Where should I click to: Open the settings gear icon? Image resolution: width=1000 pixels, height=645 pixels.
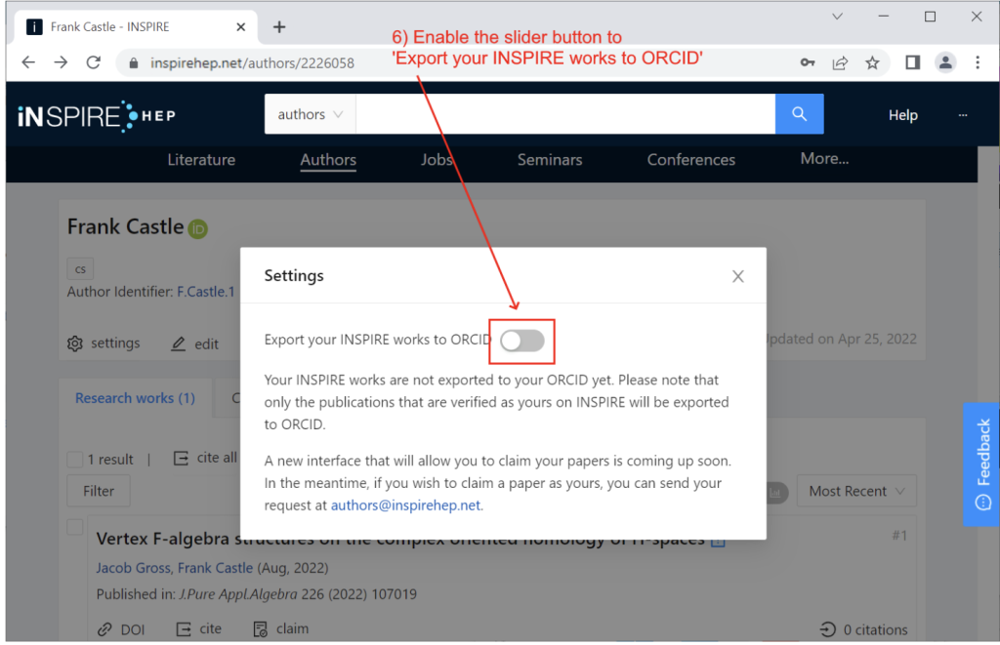pyautogui.click(x=75, y=343)
